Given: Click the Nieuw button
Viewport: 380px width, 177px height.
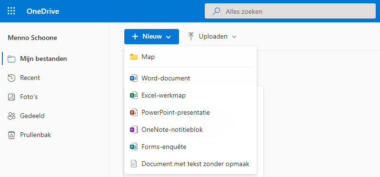Looking at the screenshot, I should pyautogui.click(x=152, y=37).
